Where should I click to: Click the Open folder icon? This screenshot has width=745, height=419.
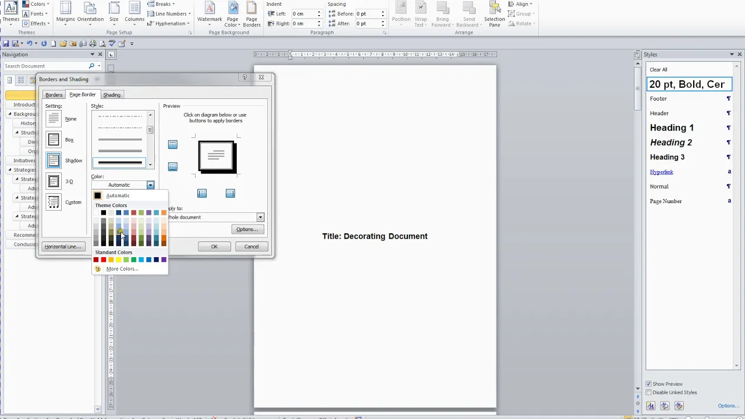[x=63, y=44]
